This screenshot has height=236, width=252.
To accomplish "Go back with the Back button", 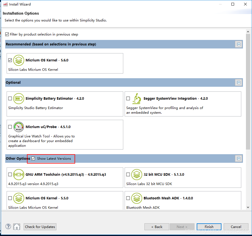I will click(157, 227).
